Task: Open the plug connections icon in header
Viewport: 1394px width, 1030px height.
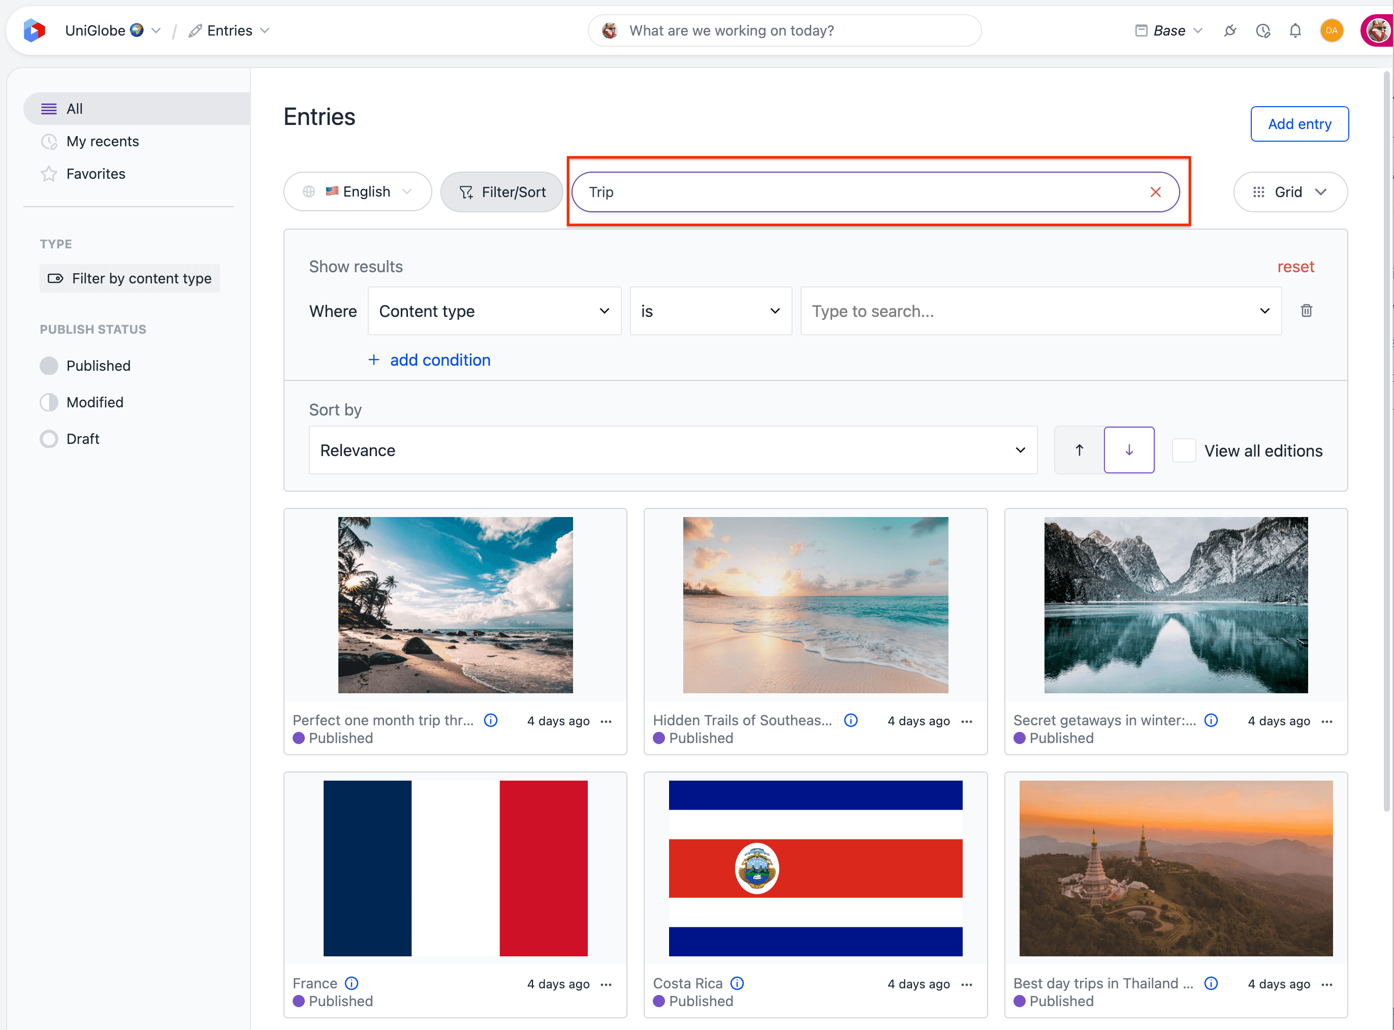Action: pos(1230,30)
